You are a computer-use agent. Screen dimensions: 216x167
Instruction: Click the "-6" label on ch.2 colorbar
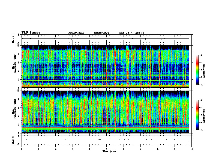click(x=201, y=100)
